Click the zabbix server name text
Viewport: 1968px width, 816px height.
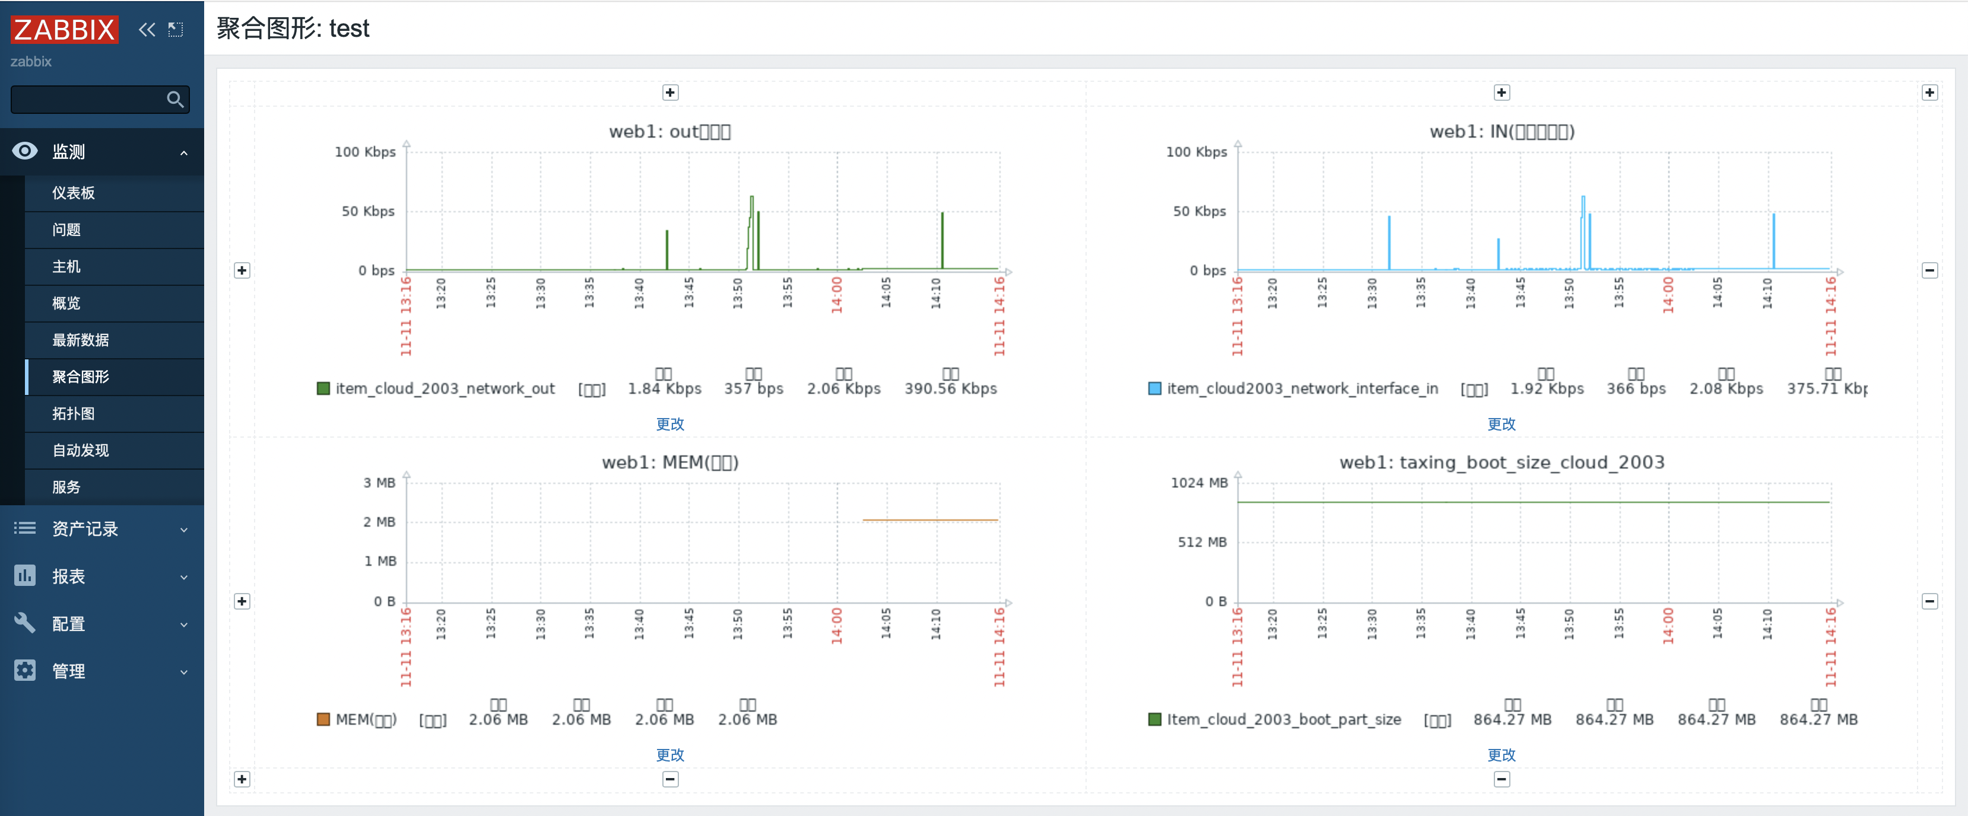pyautogui.click(x=31, y=62)
